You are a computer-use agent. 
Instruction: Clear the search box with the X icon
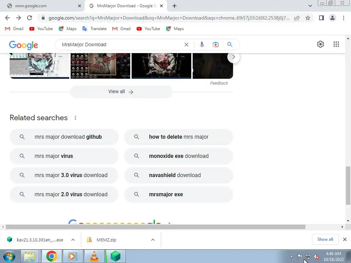(186, 45)
